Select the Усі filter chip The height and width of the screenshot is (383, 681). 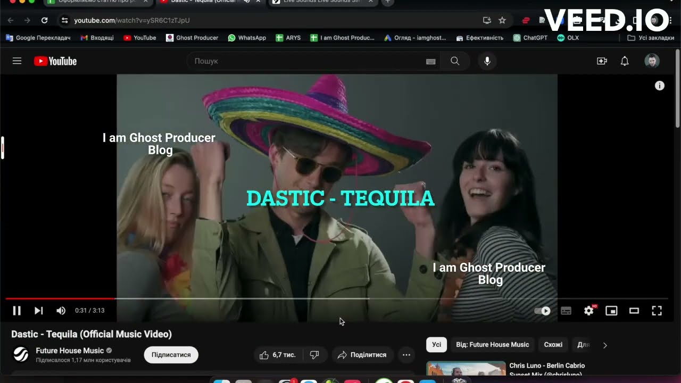436,345
